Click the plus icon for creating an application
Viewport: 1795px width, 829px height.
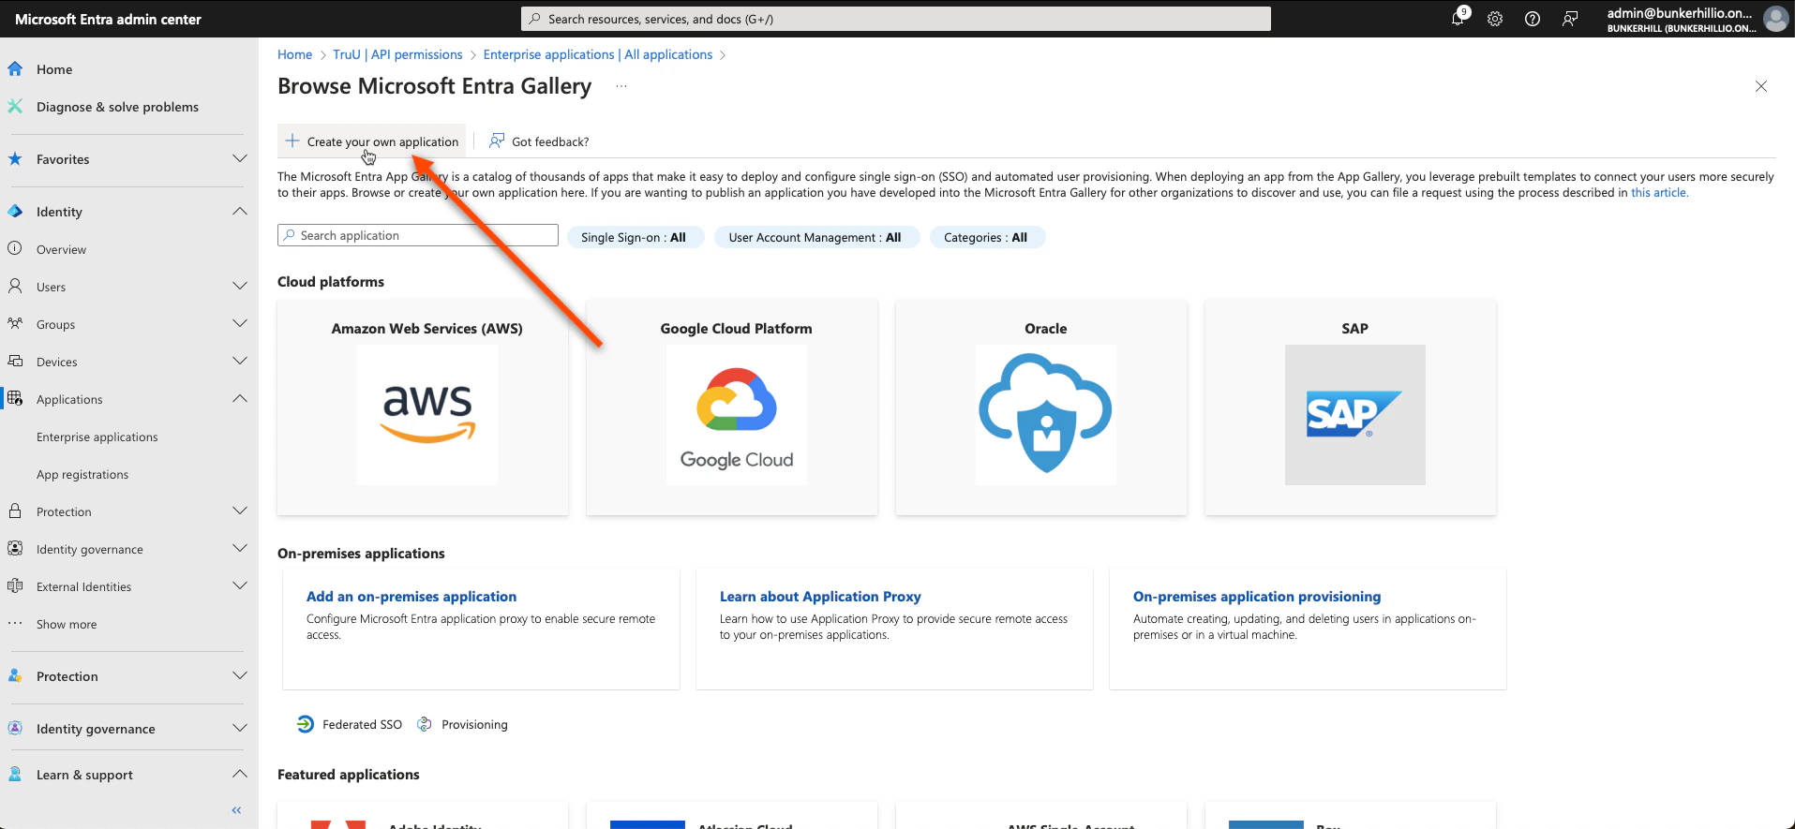tap(292, 141)
